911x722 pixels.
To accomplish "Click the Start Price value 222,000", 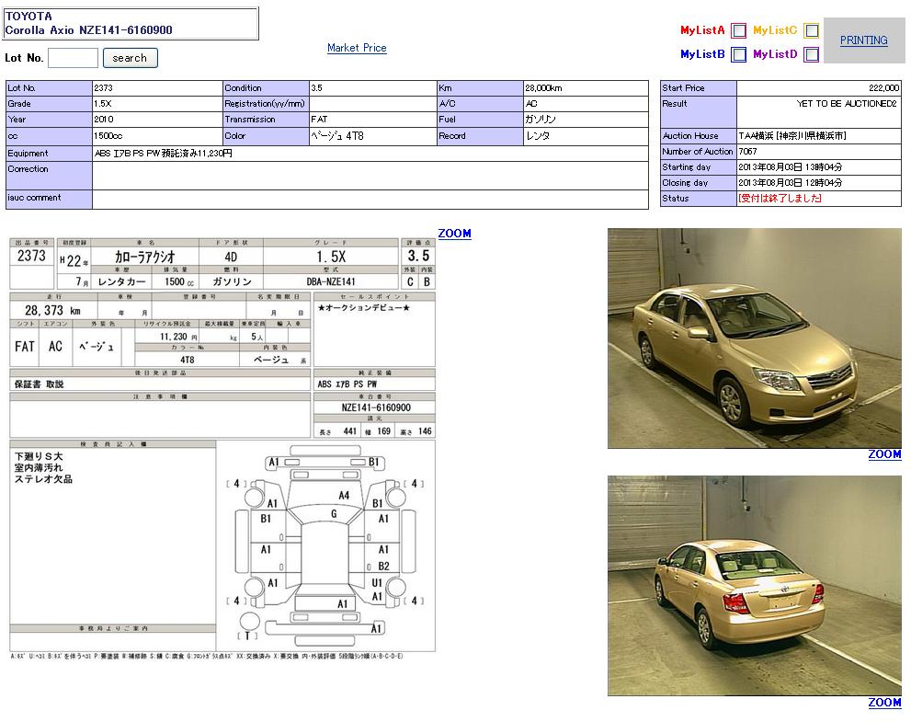I will click(883, 88).
